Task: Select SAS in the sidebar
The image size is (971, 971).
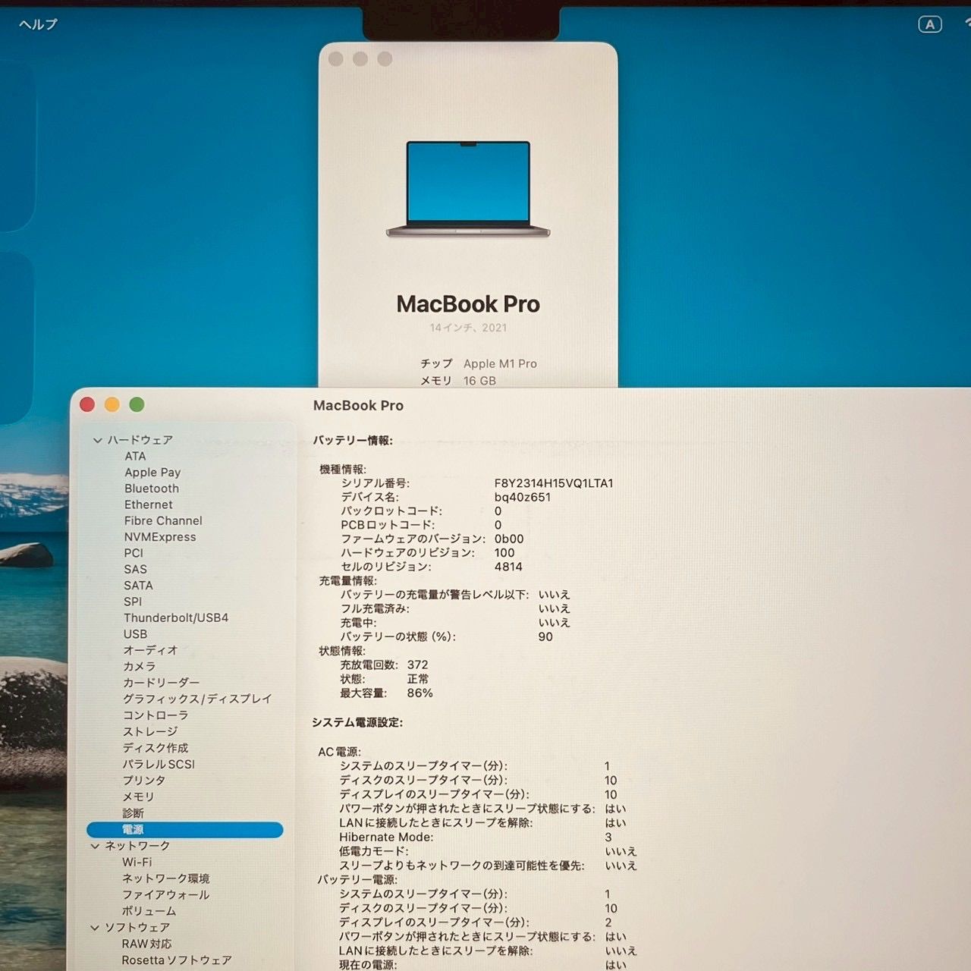Action: [x=136, y=569]
